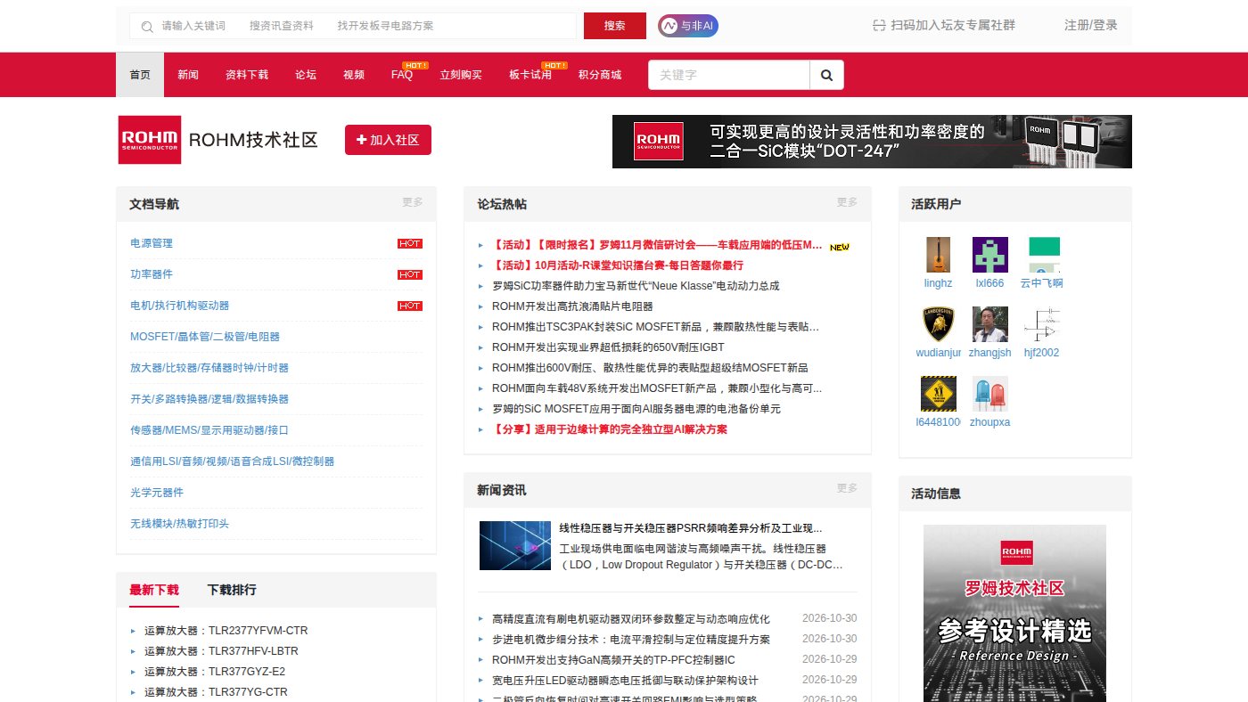Click HOT badge beside 电源管理
Viewport: 1248px width, 702px height.
point(410,243)
